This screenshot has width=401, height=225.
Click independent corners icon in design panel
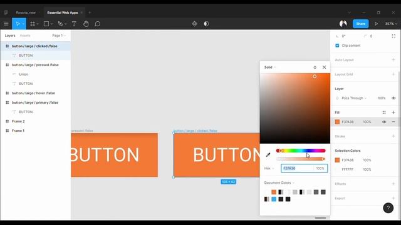[393, 36]
